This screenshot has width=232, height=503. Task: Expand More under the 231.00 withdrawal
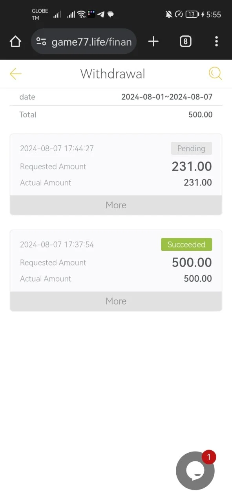coord(116,205)
